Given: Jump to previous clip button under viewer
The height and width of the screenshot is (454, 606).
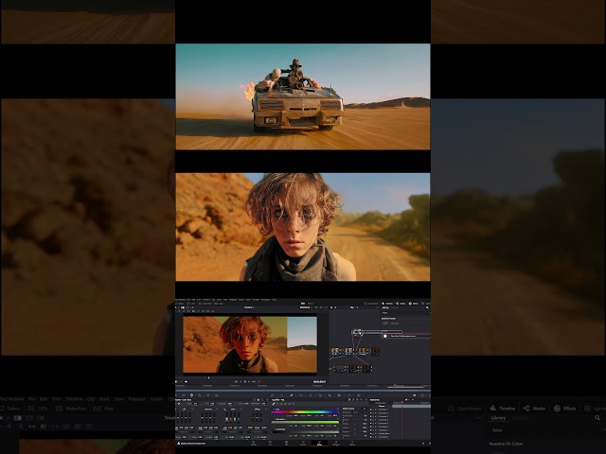Looking at the screenshot, I should click(x=236, y=382).
